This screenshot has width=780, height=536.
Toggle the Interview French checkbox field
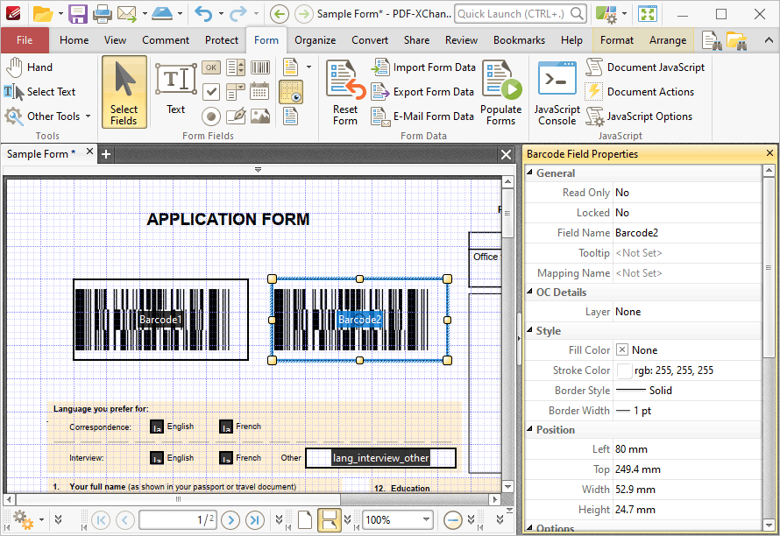[226, 457]
